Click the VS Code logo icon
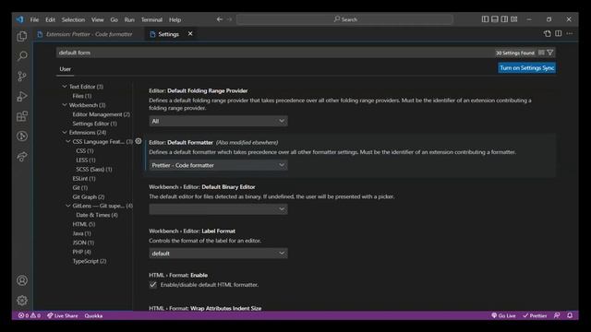 click(19, 19)
